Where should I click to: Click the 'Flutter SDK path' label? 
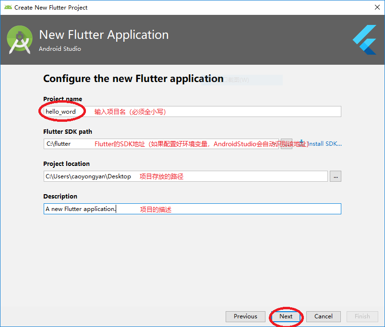[x=68, y=132]
